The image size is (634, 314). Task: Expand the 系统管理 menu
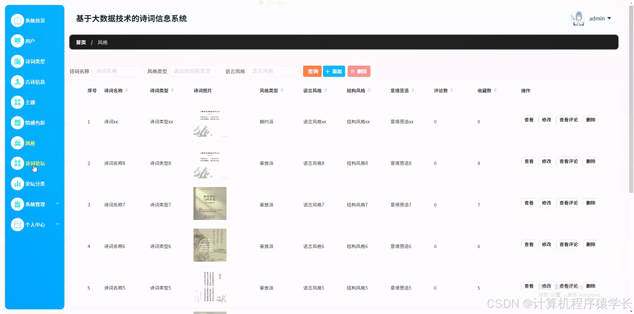[x=35, y=204]
